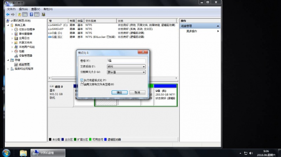Viewport: 281px width, 157px height.
Task: Expand the 服务和应用程序 node
Action: [8, 69]
